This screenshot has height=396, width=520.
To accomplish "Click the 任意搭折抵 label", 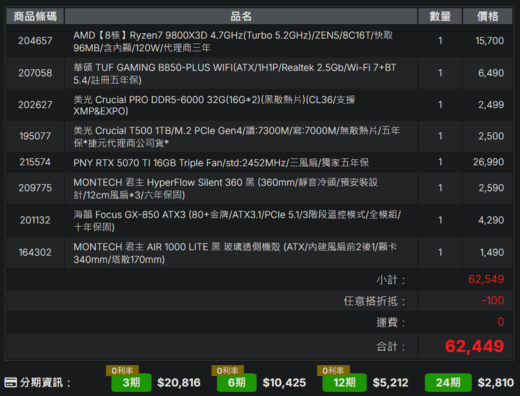I will click(374, 301).
